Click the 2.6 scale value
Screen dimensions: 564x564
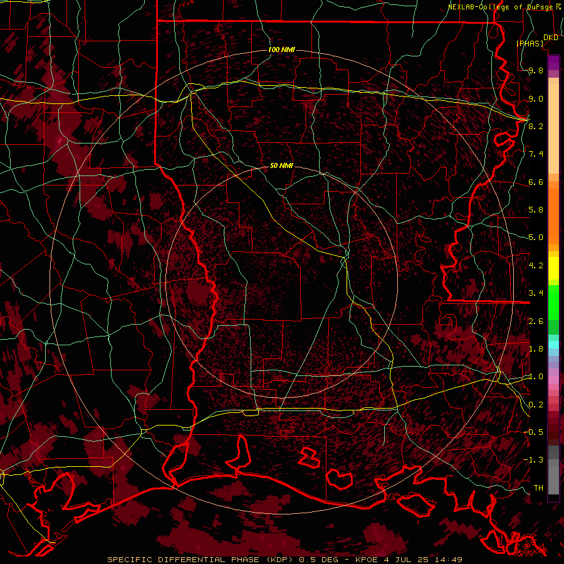pyautogui.click(x=536, y=321)
